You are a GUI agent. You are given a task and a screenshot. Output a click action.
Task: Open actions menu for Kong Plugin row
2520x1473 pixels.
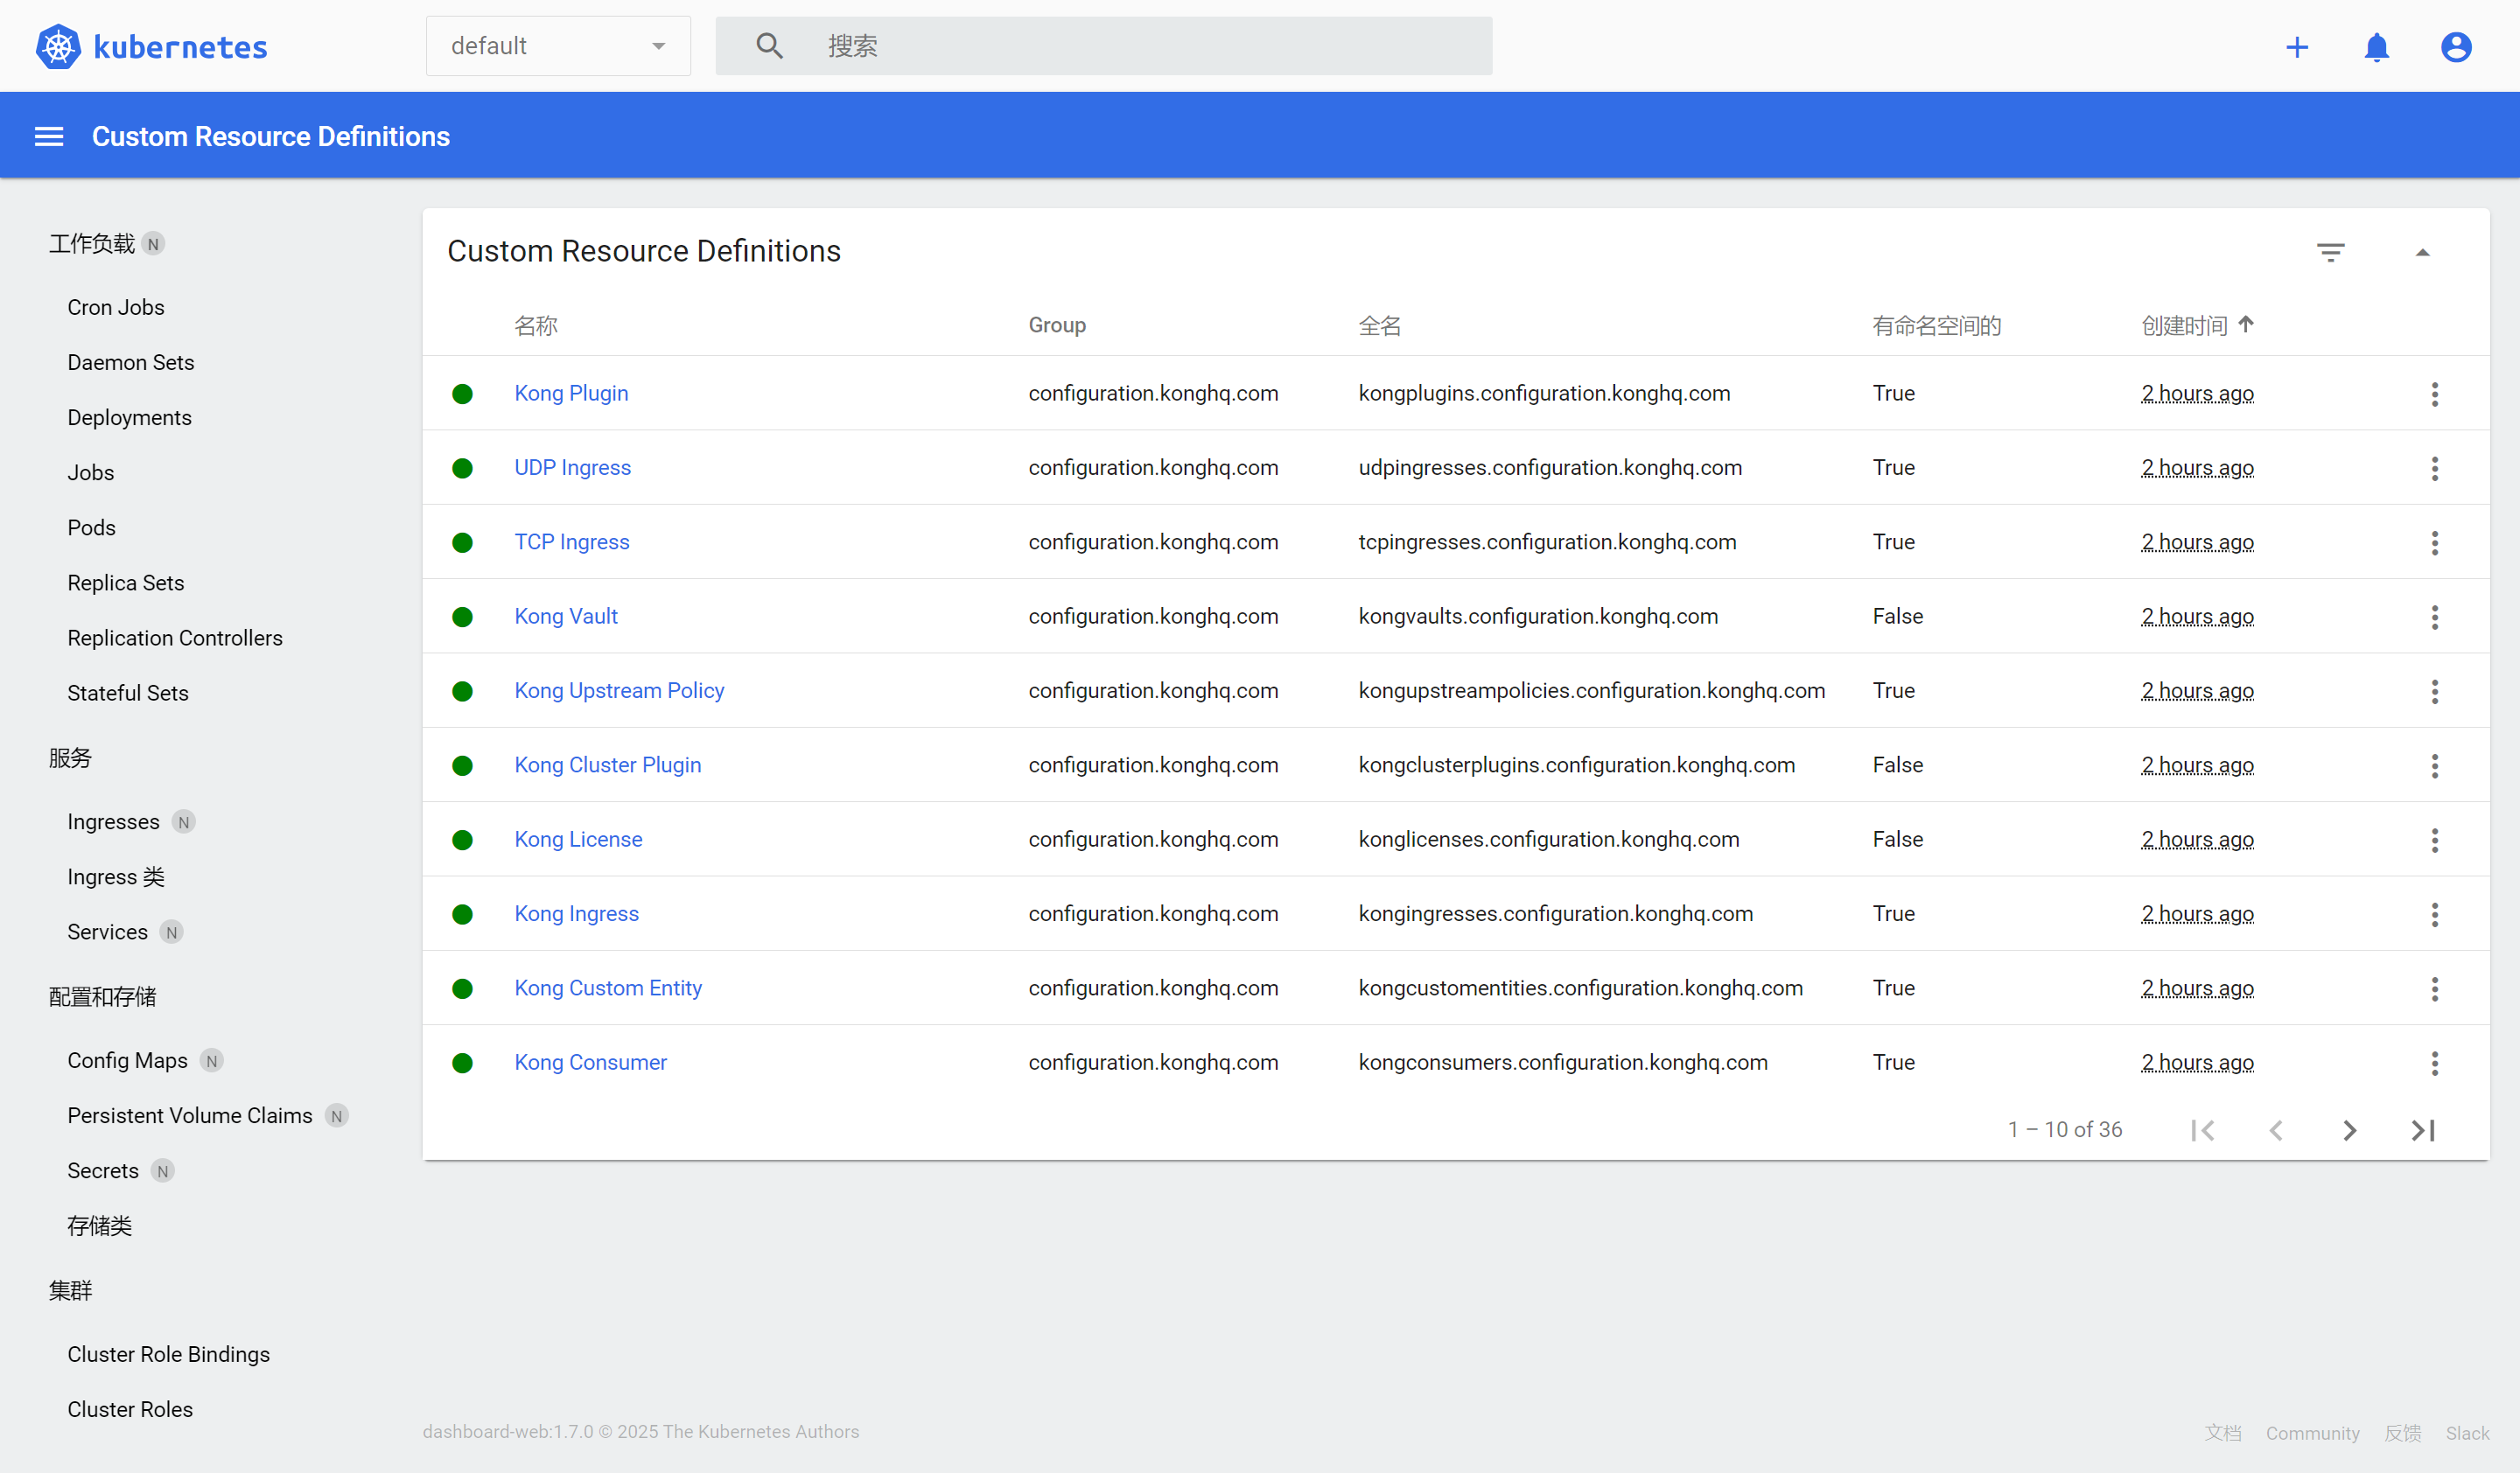[x=2434, y=394]
